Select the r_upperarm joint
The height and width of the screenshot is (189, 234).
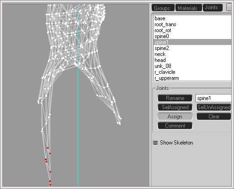point(192,78)
